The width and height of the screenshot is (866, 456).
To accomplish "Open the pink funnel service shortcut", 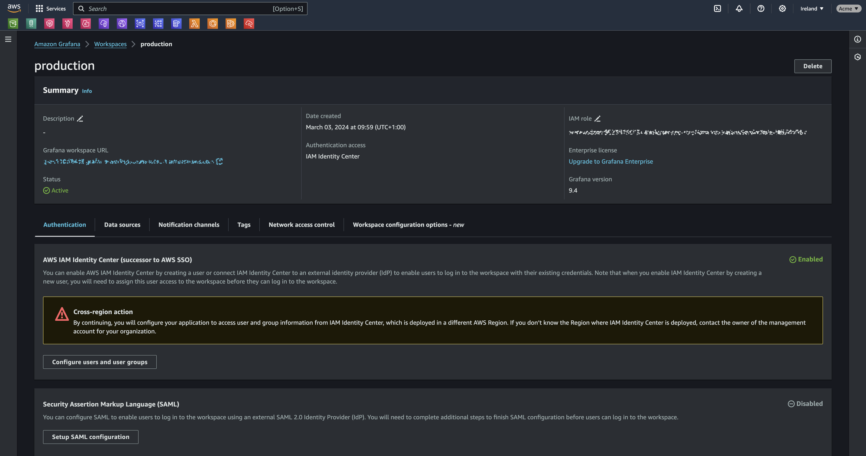I will tap(68, 24).
